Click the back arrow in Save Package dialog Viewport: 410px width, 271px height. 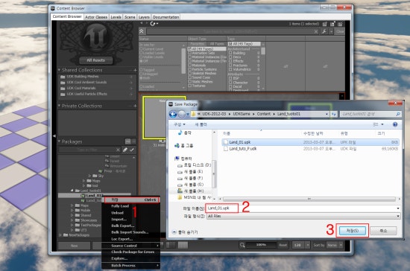[173, 114]
